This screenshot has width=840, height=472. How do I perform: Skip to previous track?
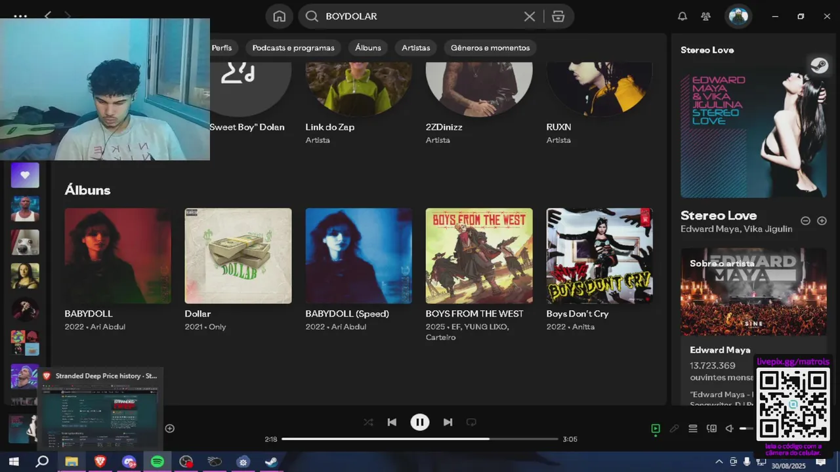(x=392, y=422)
